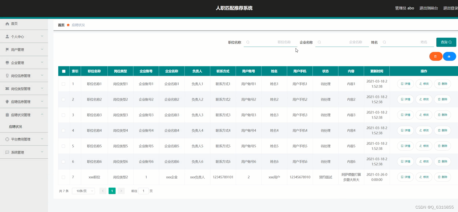The width and height of the screenshot is (458, 212).
Task: Click the xxx企业 cell
Action: 172,177
